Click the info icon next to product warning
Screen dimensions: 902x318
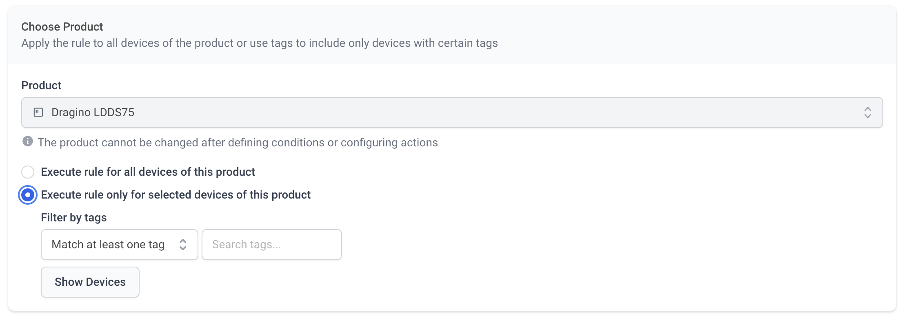pyautogui.click(x=28, y=141)
